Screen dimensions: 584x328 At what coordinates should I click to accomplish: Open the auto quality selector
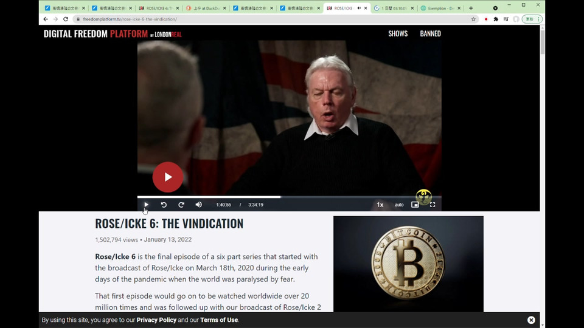(399, 205)
